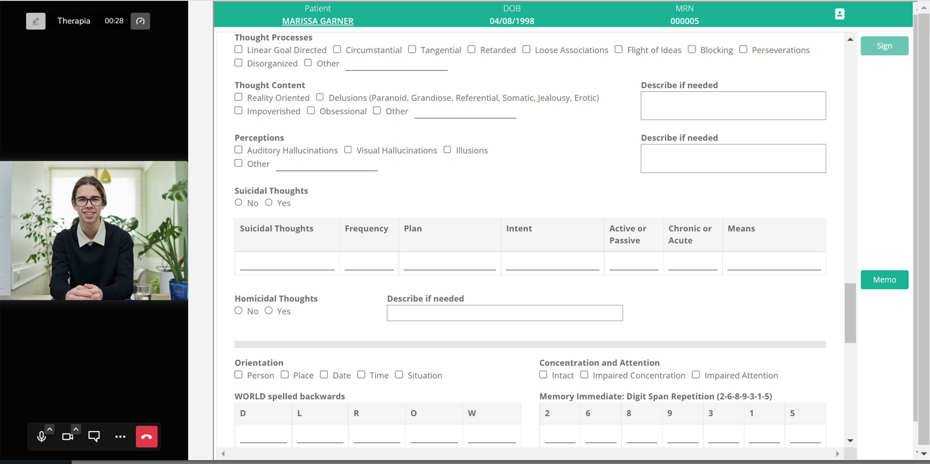Enable the Auditory Hallucinations checkbox

[x=238, y=150]
